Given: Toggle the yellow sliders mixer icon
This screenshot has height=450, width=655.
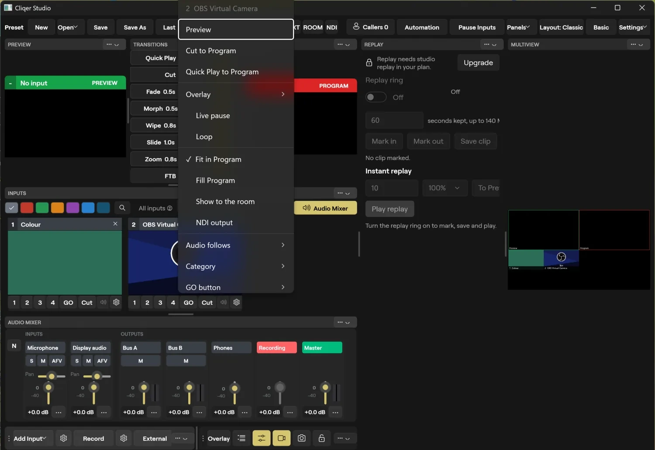Looking at the screenshot, I should pos(262,438).
